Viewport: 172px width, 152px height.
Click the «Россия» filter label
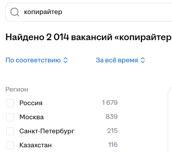click(31, 103)
